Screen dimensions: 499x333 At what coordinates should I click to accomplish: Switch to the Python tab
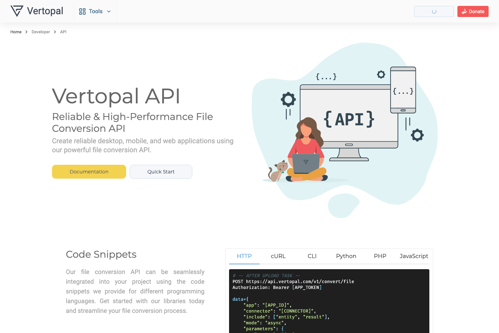tap(346, 256)
